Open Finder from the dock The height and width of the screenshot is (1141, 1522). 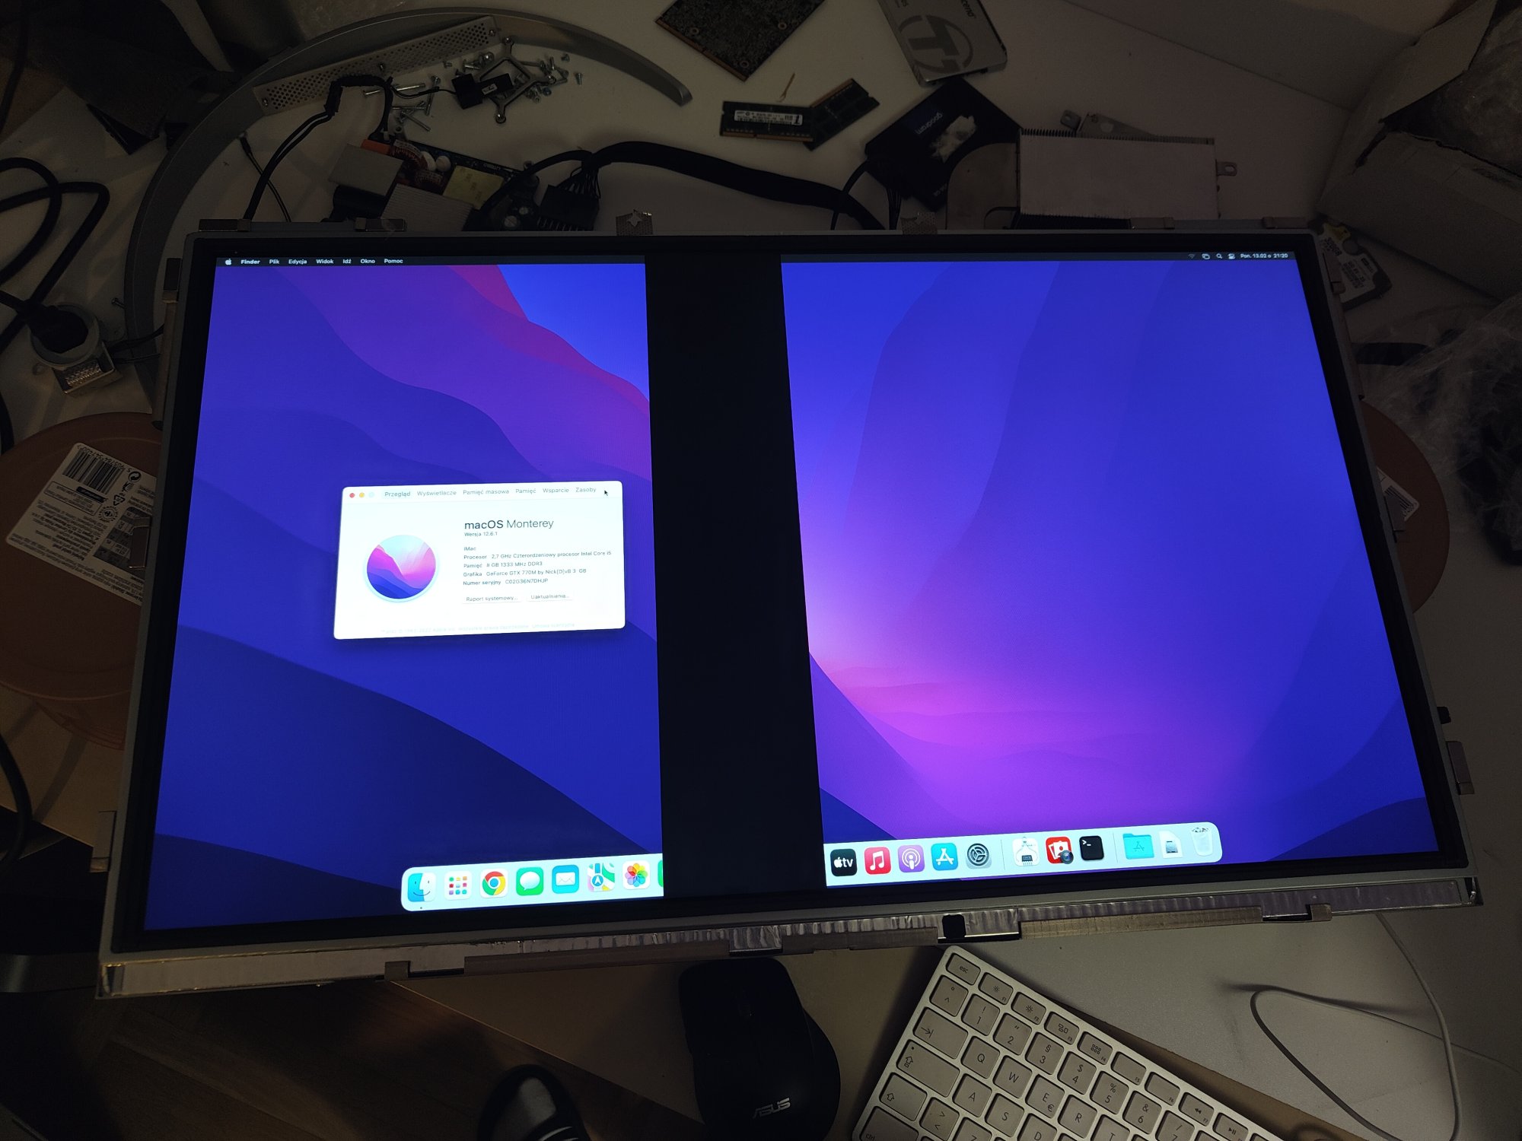(x=421, y=887)
